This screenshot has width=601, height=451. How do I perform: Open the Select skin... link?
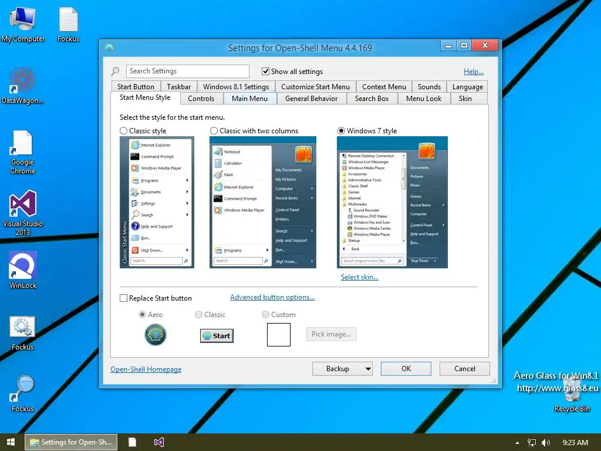click(360, 277)
